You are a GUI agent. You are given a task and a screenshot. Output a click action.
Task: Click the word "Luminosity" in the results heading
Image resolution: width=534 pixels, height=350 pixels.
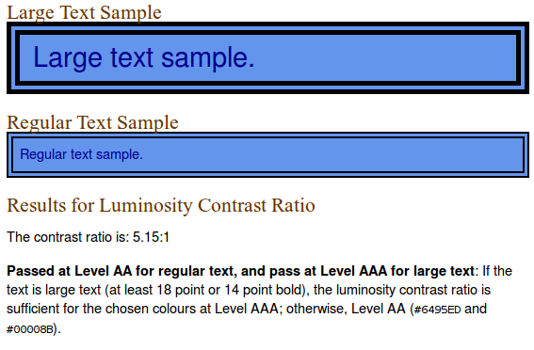coord(146,206)
